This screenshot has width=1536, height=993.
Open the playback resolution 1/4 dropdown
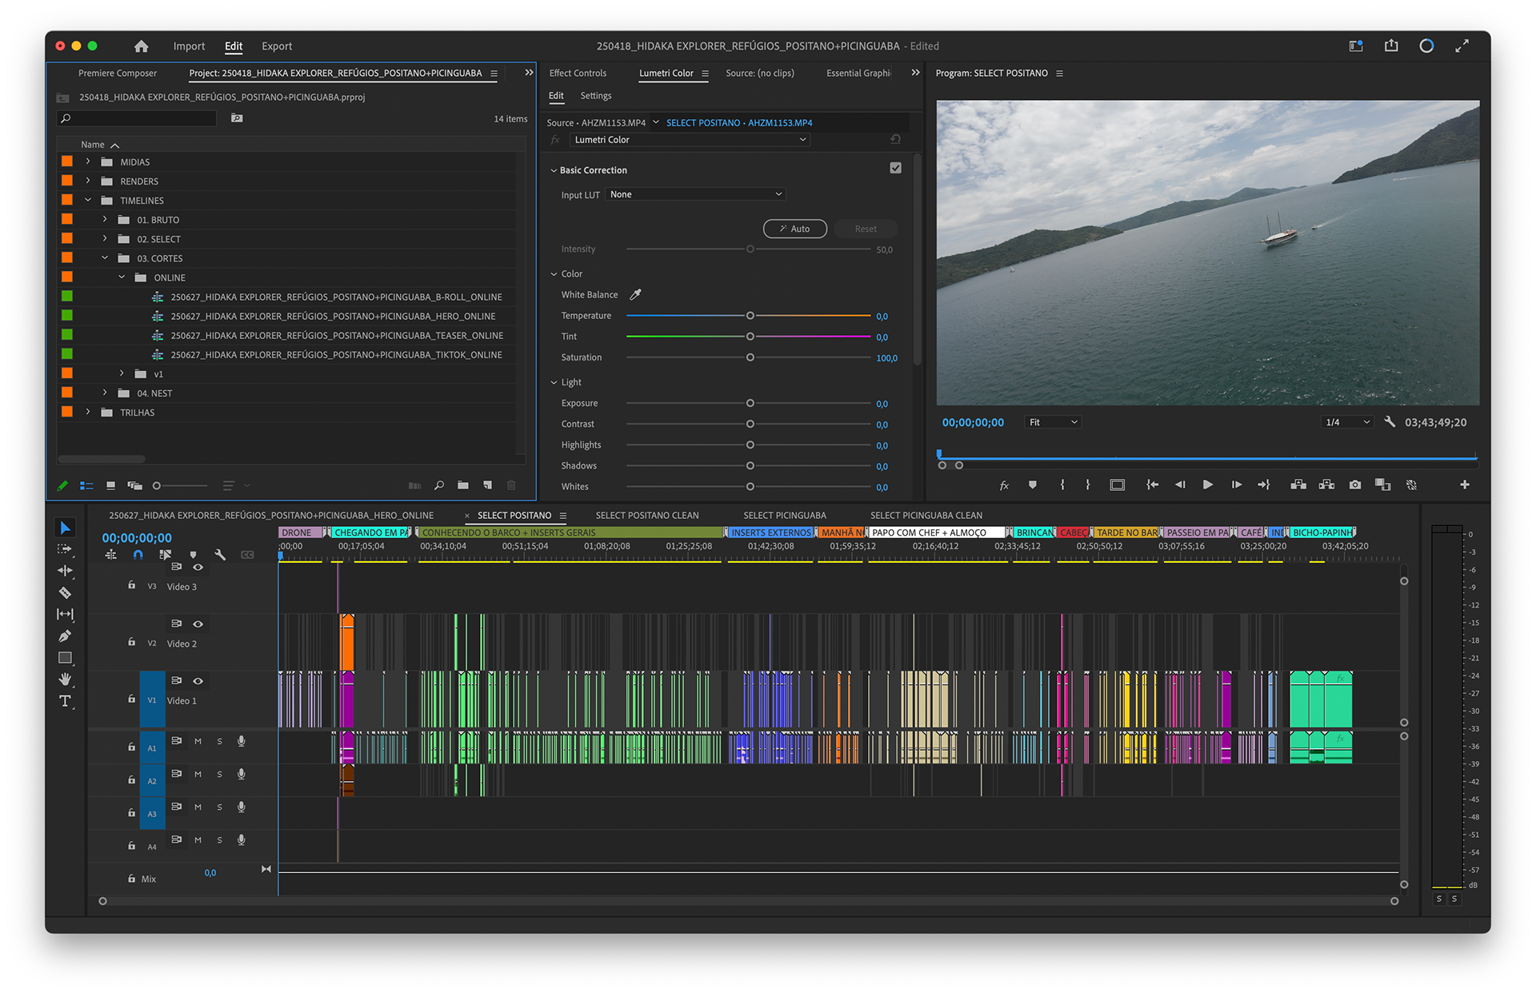(x=1347, y=422)
